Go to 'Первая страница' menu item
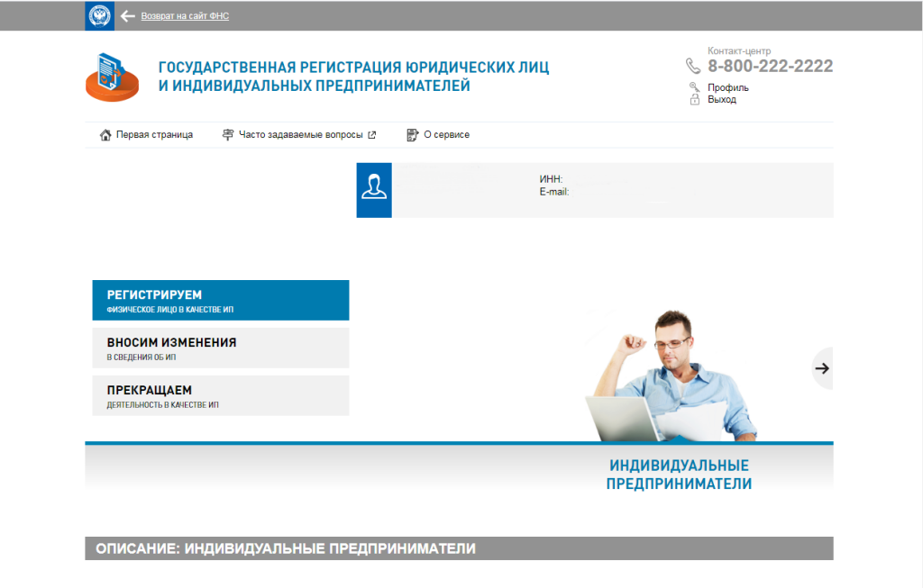Image resolution: width=923 pixels, height=588 pixels. click(154, 135)
